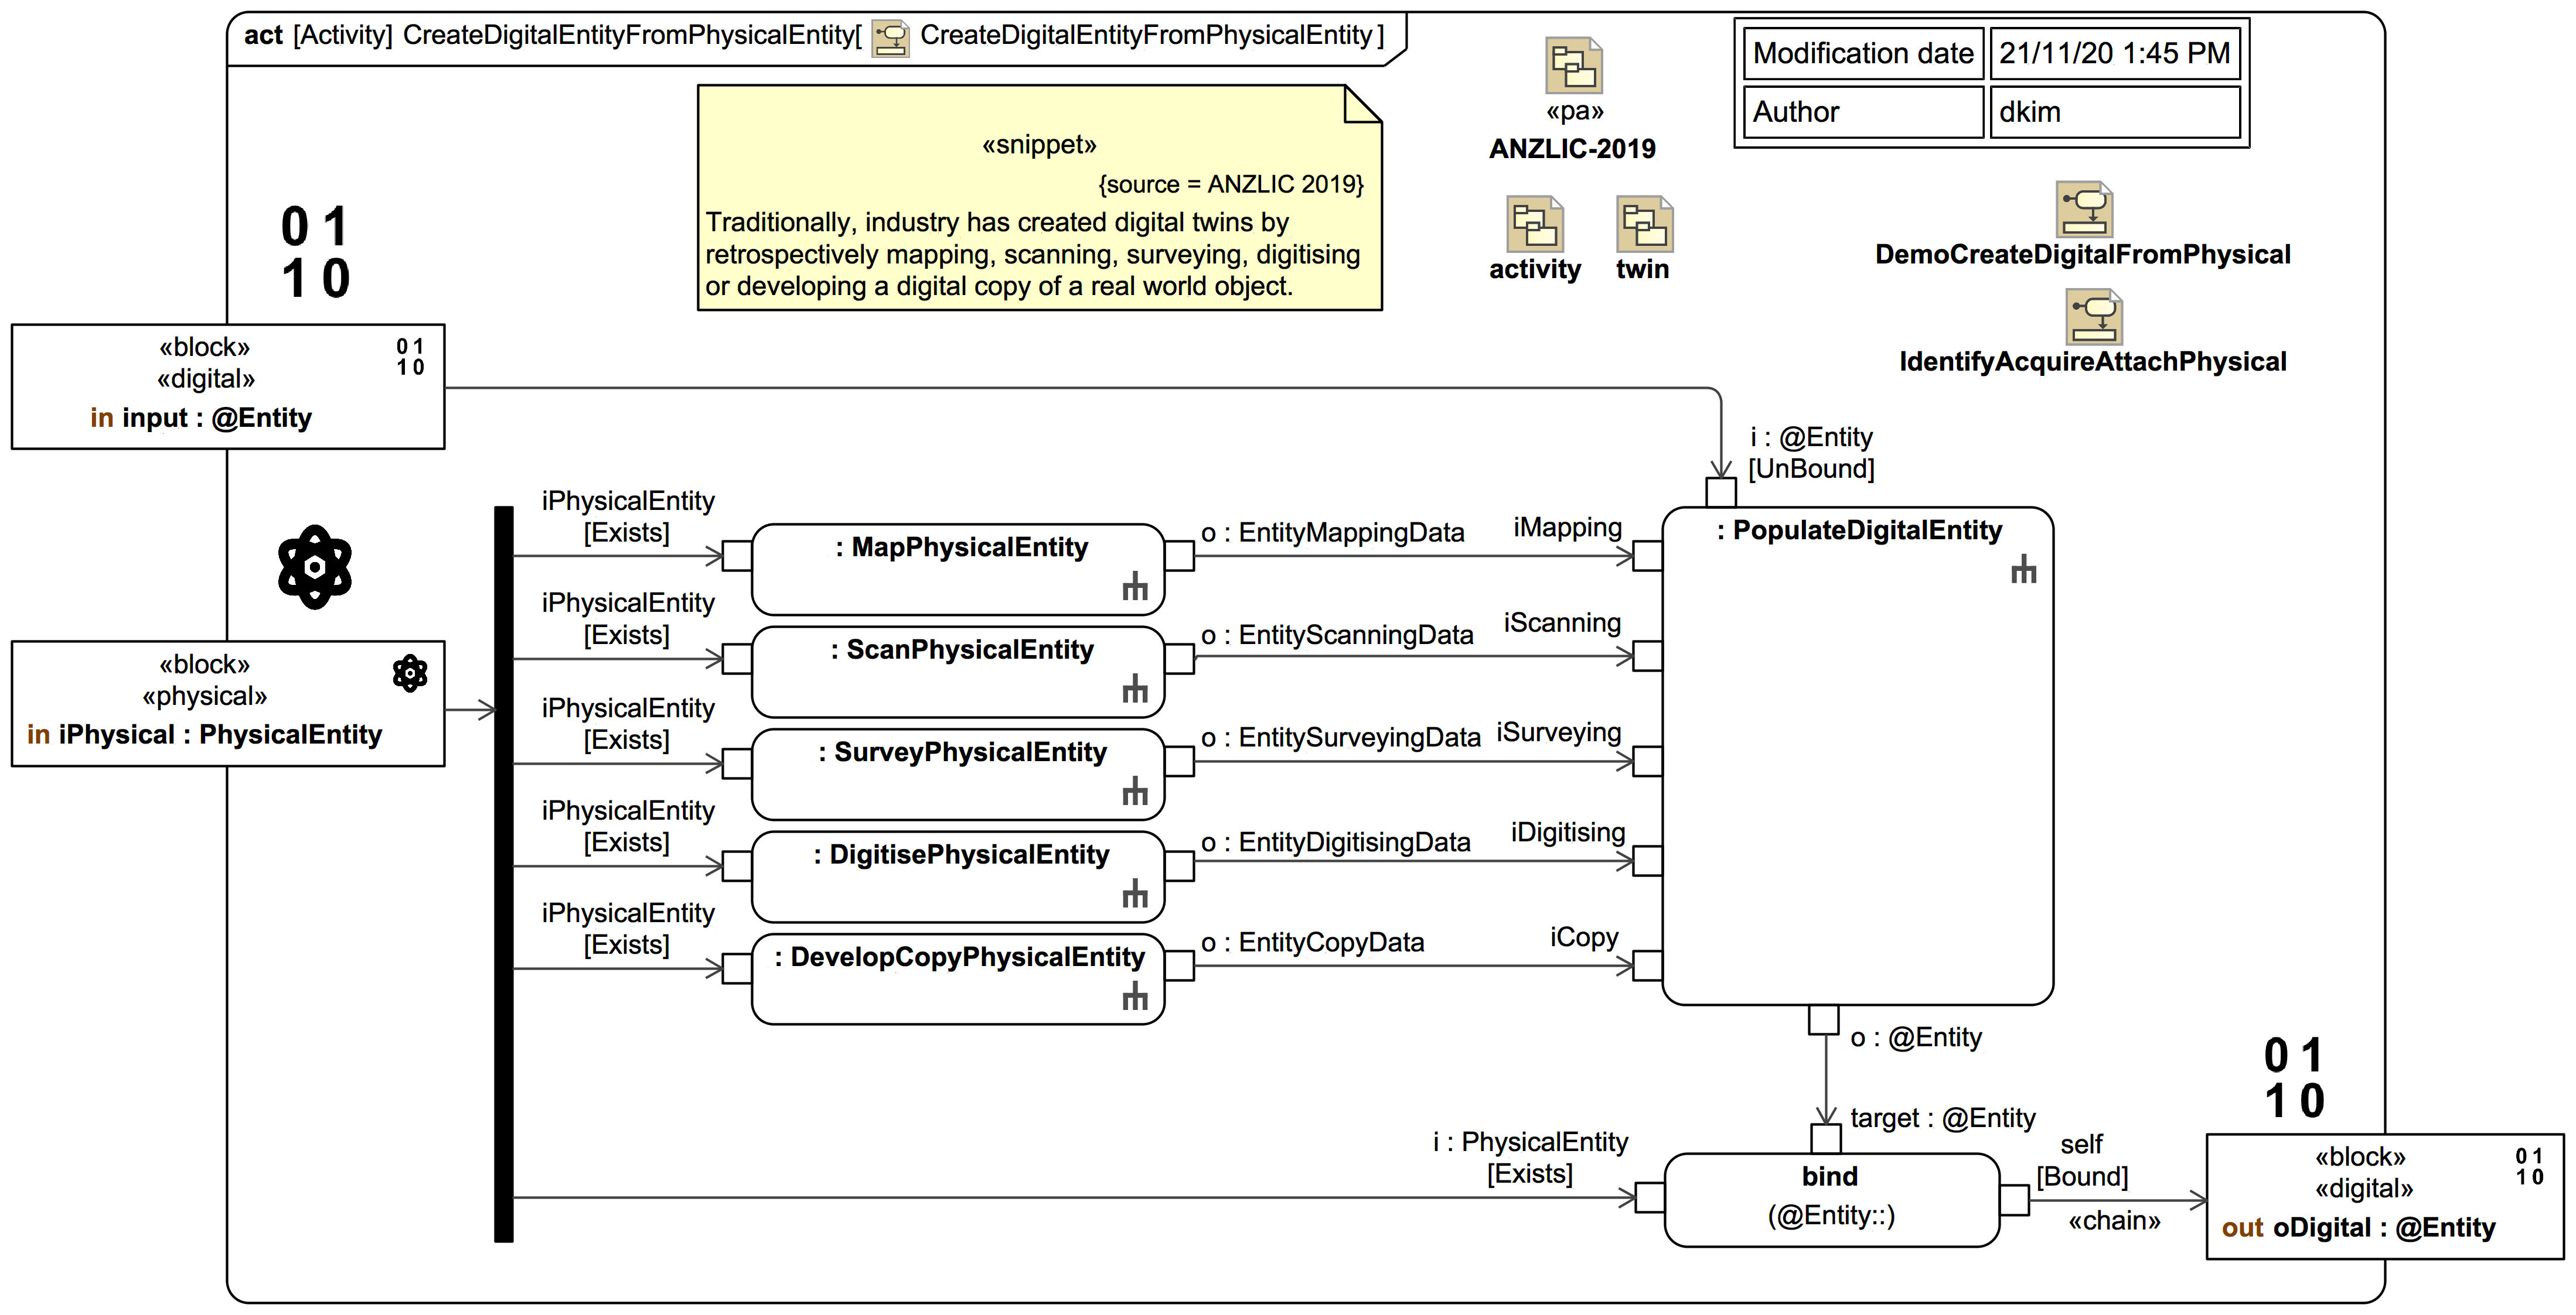Click the rake icon in PopulateDigitalEntity action

2023,570
